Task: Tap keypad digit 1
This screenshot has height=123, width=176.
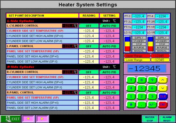Action: (131, 96)
